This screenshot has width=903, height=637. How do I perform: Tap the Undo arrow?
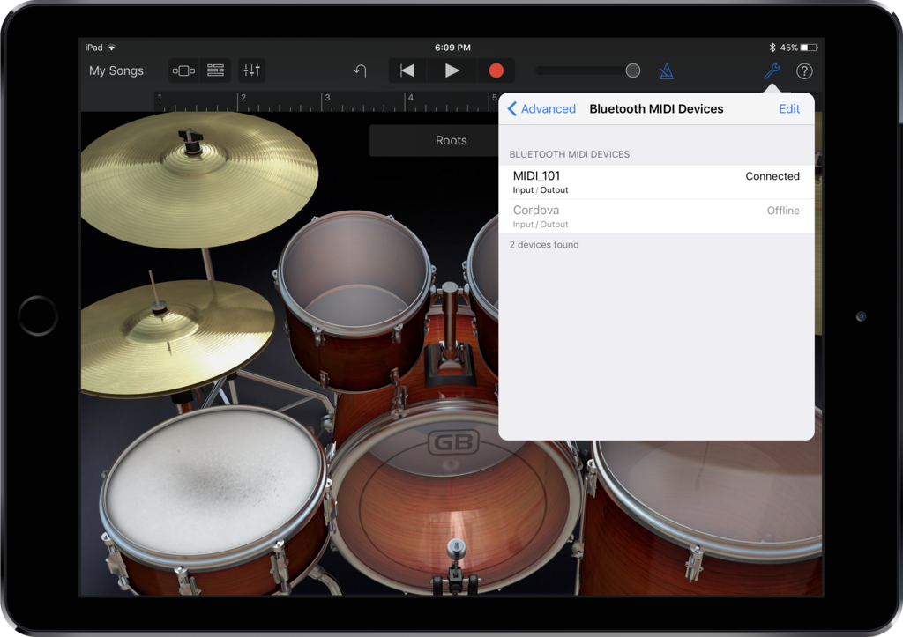[x=361, y=70]
